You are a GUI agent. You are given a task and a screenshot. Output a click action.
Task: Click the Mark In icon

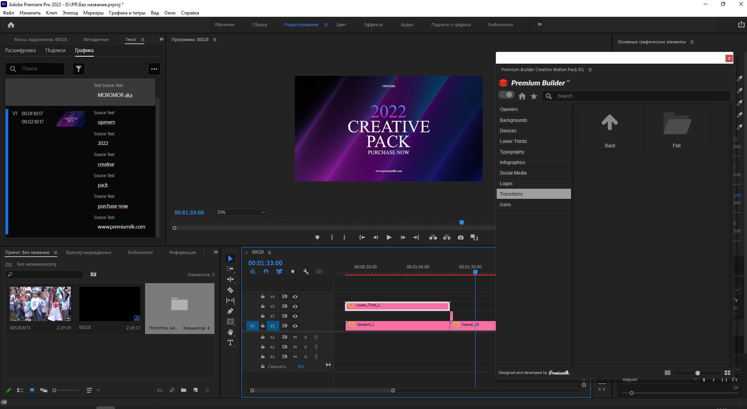(x=332, y=237)
